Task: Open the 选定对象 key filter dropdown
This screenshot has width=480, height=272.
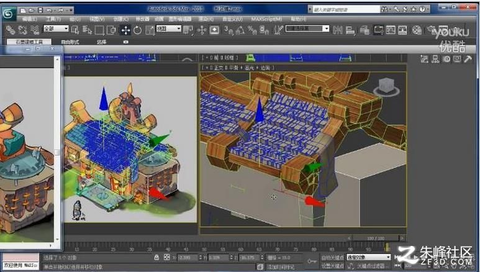Action: 369,257
